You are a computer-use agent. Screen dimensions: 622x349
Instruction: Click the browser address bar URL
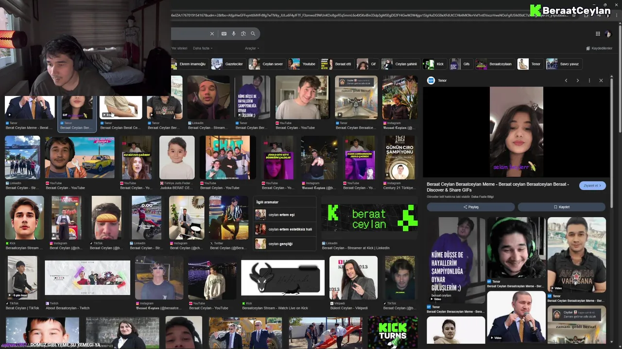click(x=369, y=15)
